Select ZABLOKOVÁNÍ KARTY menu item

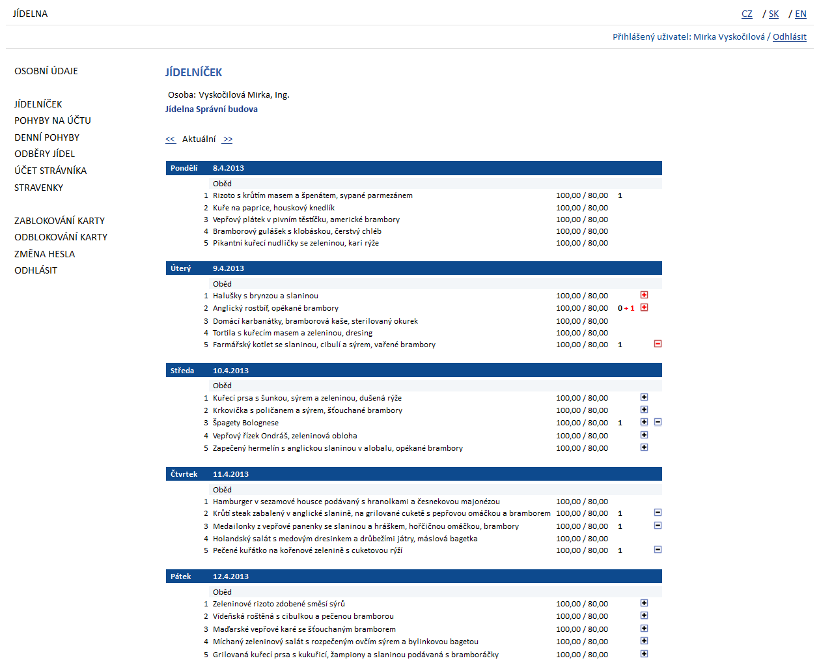60,221
